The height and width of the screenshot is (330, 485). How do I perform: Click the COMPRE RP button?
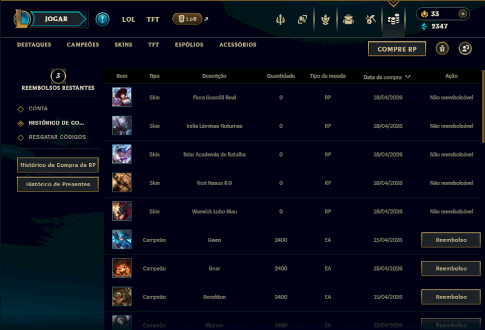pyautogui.click(x=397, y=49)
